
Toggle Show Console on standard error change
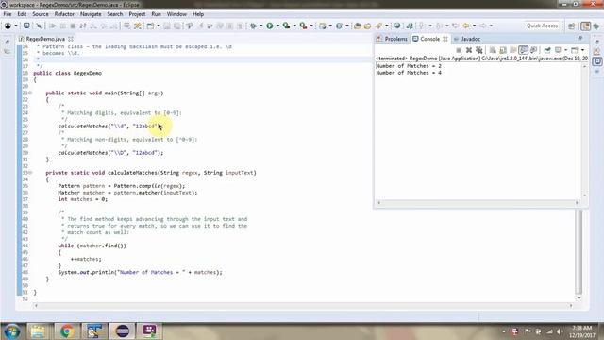click(533, 50)
